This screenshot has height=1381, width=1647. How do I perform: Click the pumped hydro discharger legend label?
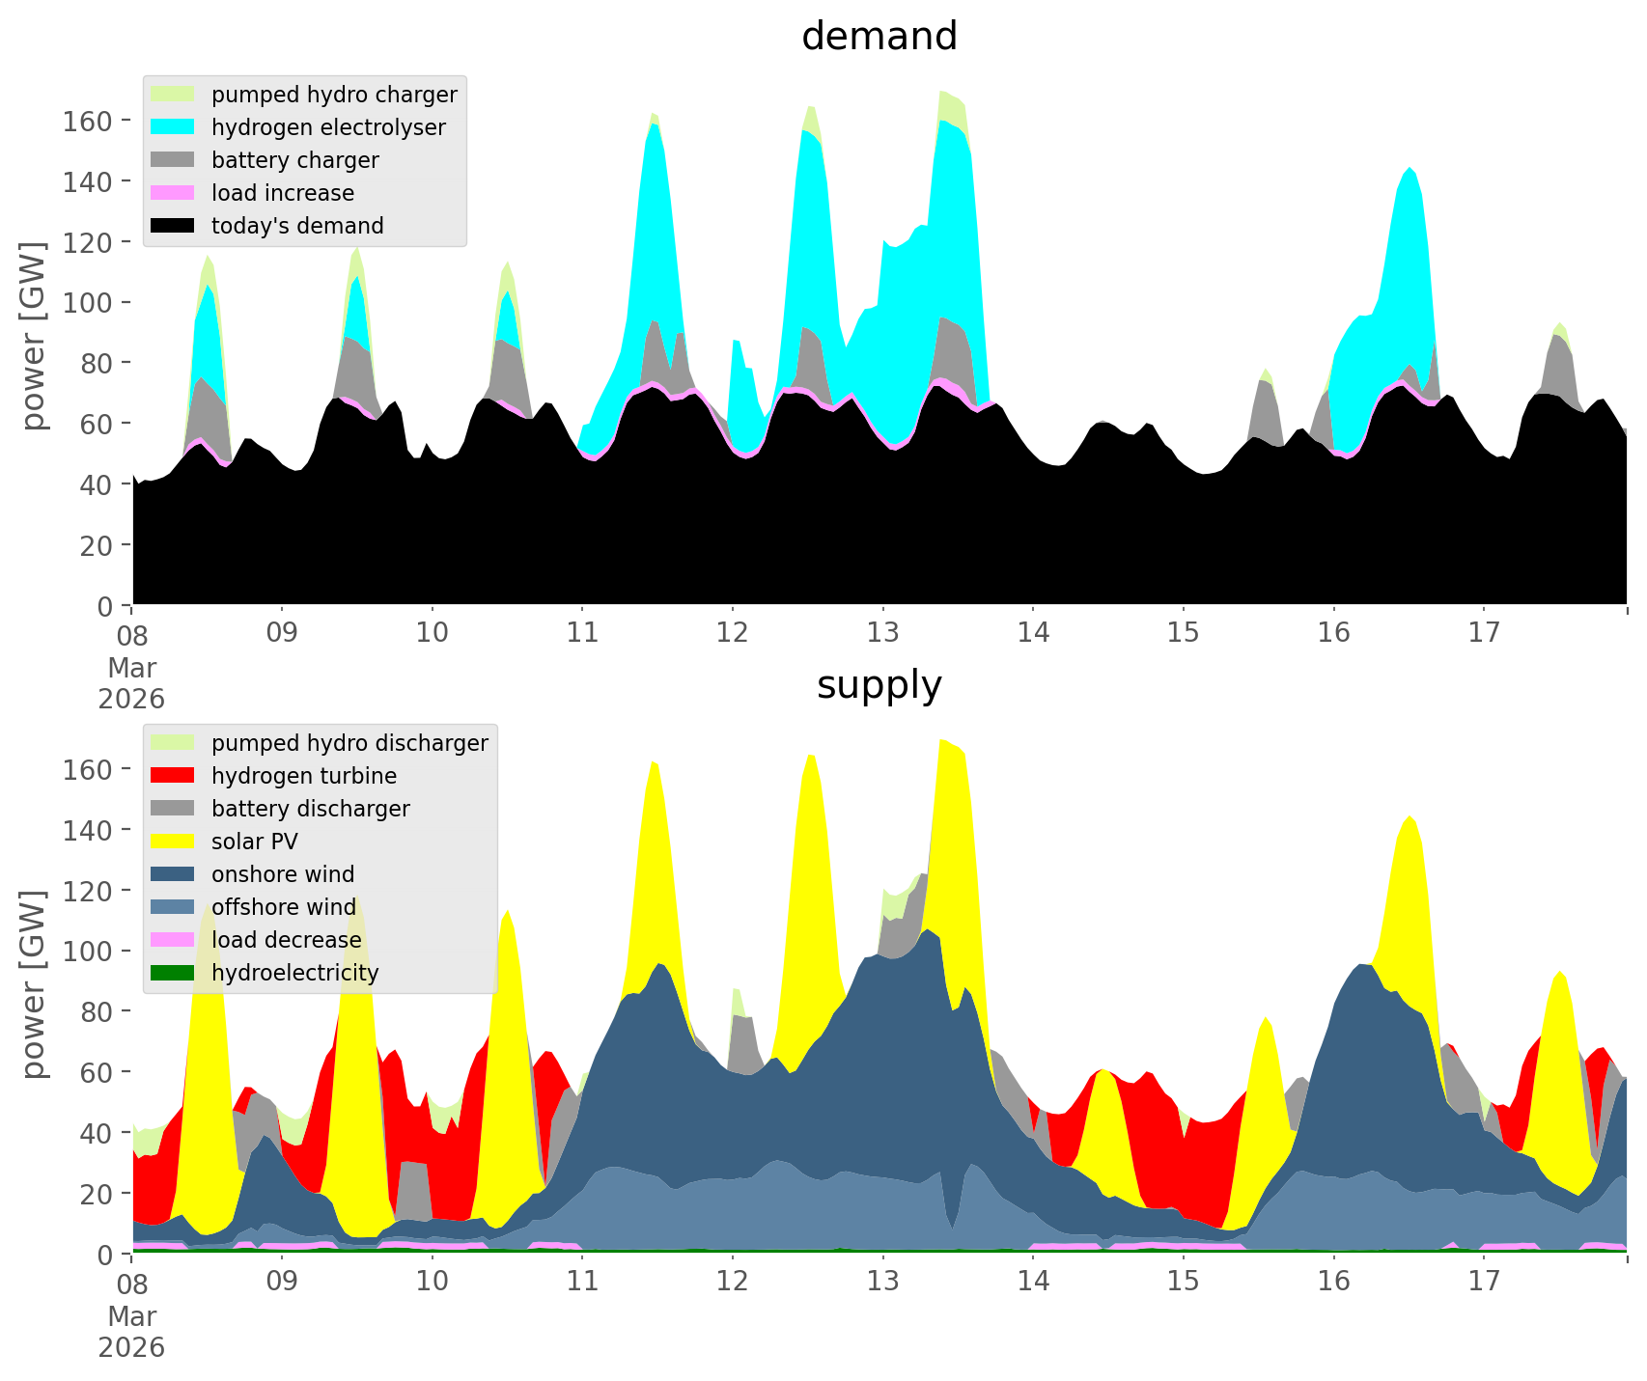pos(349,743)
